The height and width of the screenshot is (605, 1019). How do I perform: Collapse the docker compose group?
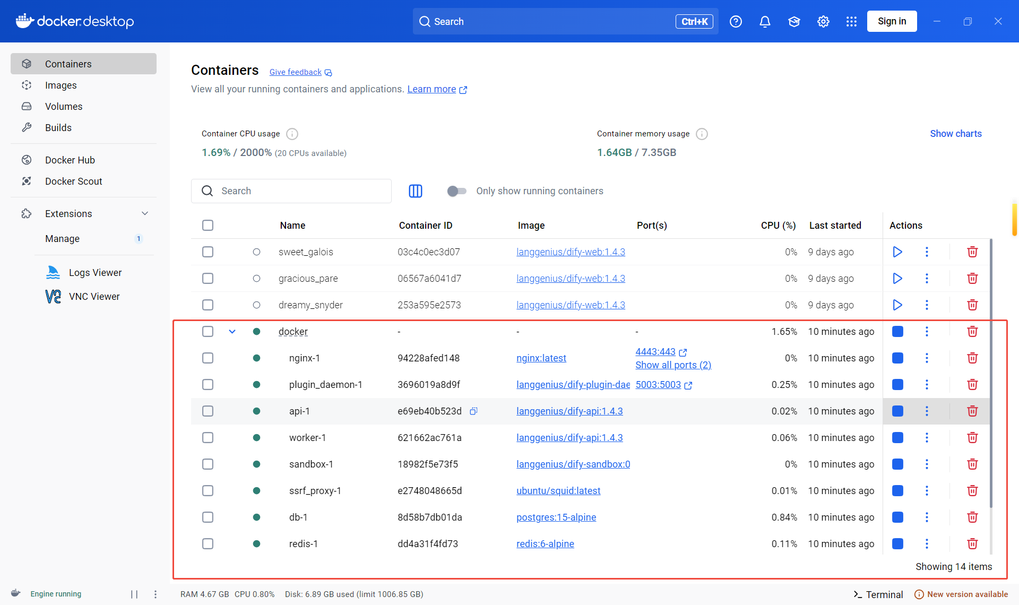232,332
